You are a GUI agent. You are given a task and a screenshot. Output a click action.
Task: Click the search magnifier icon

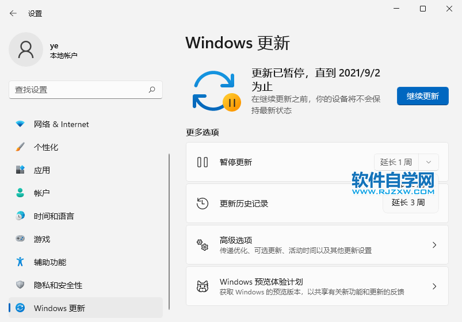(152, 90)
